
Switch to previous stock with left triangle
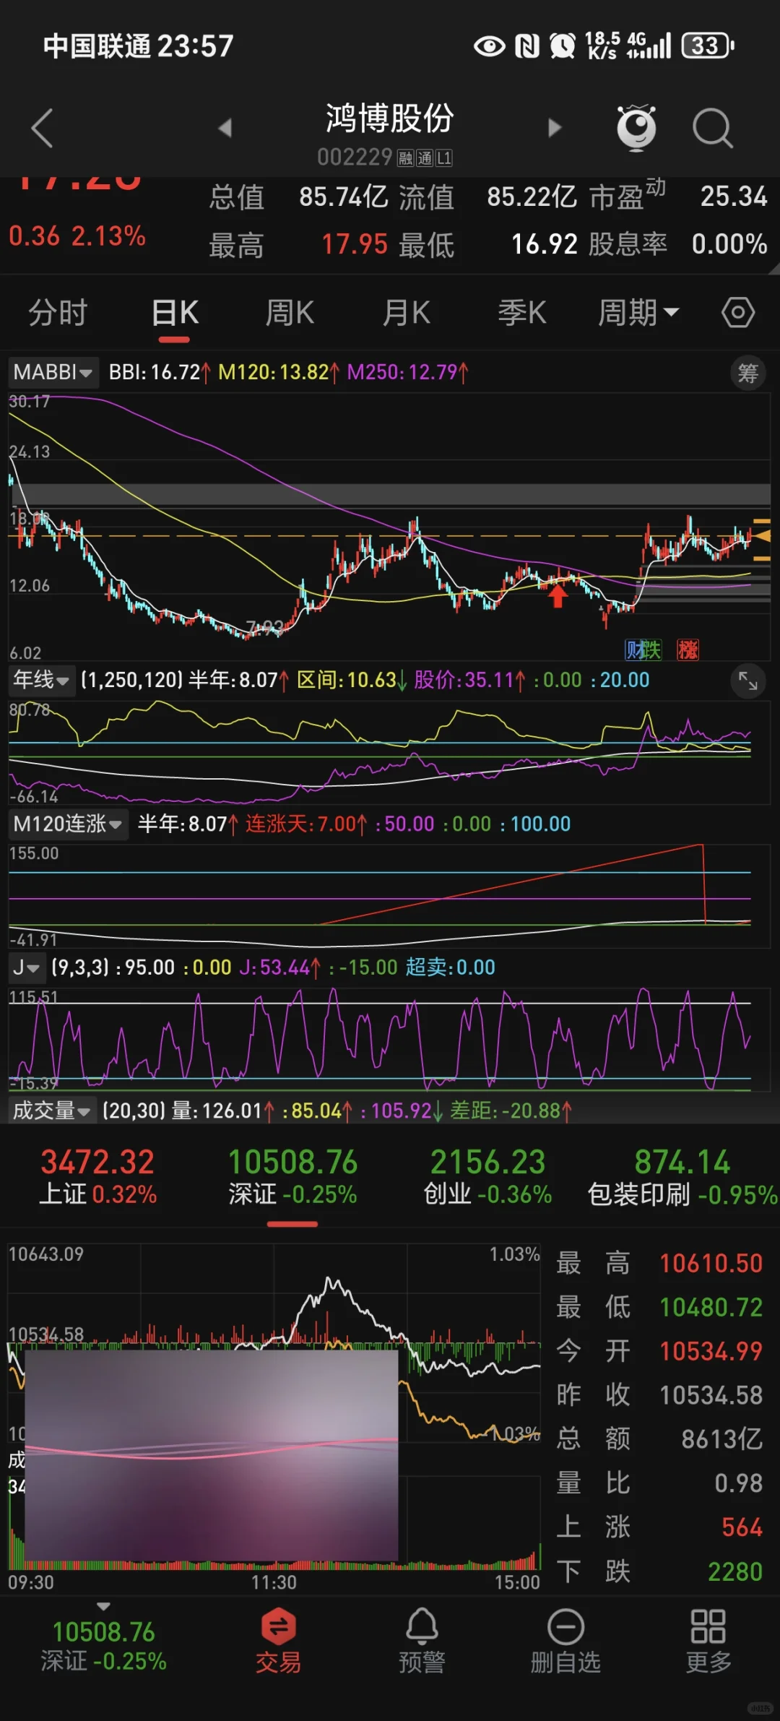225,128
